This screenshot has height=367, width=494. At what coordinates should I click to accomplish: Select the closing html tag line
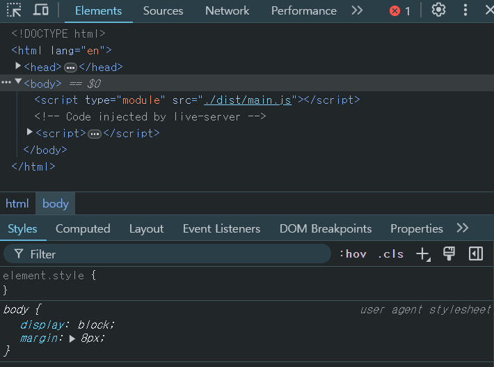[x=33, y=167]
